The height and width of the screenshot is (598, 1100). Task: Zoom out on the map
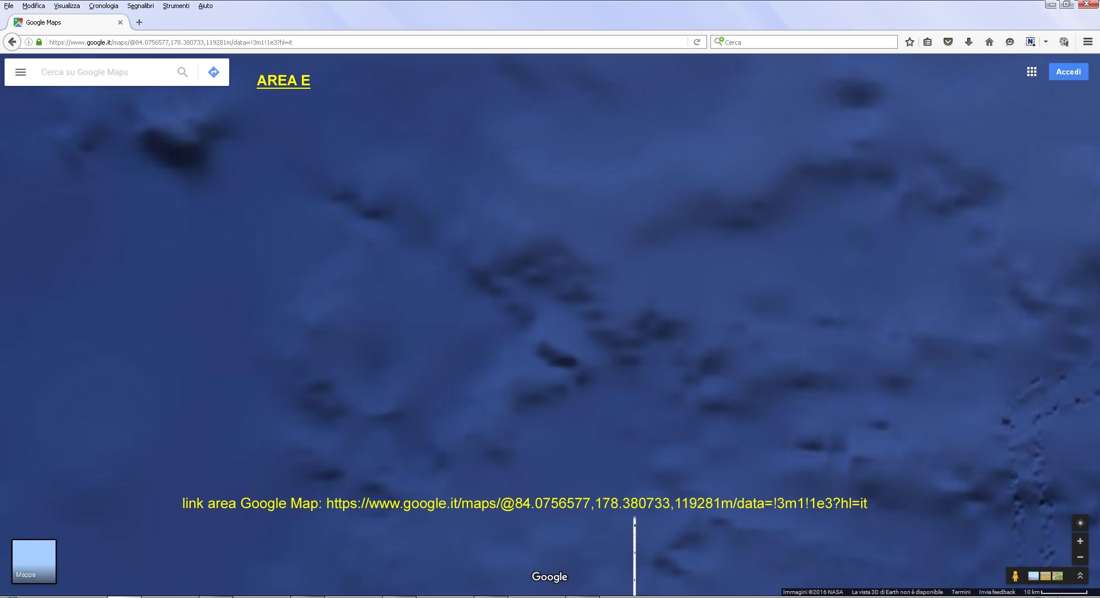pos(1080,557)
